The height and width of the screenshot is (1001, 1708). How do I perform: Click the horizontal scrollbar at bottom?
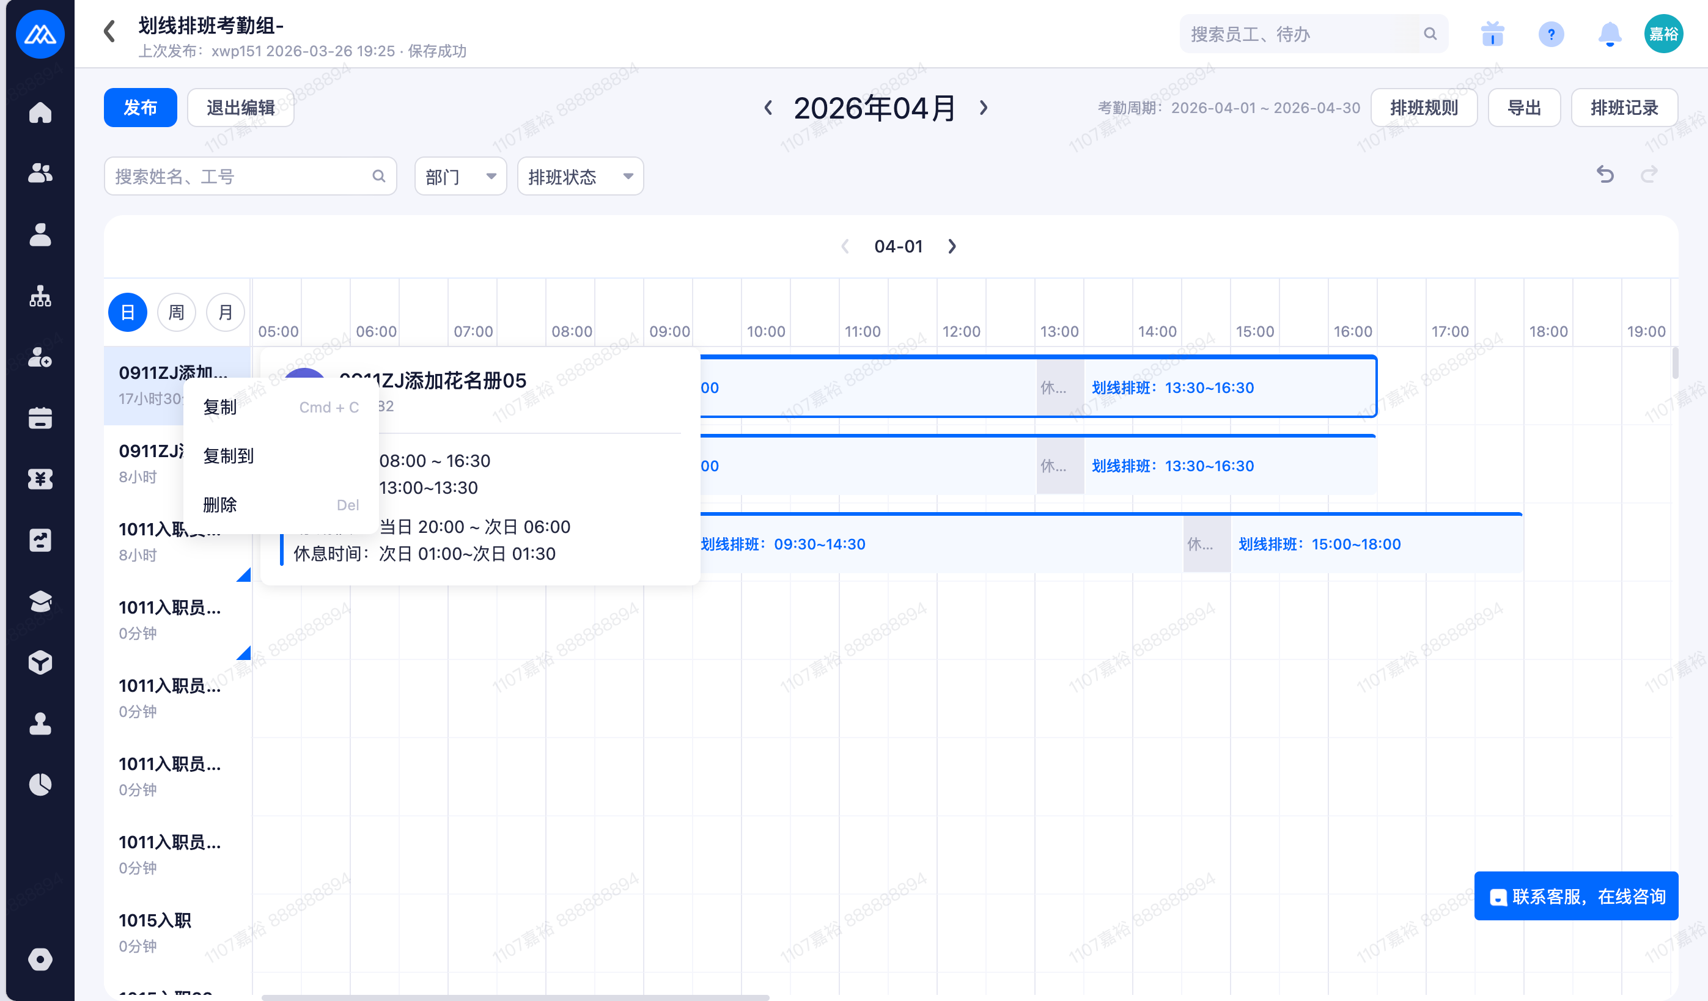point(515,997)
